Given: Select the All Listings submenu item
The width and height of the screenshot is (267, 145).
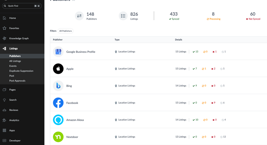Looking at the screenshot, I should click(x=15, y=61).
